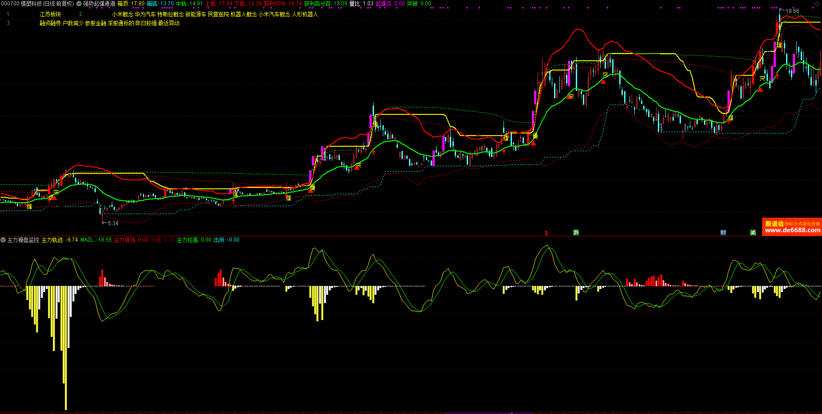Open the 模塑科技 日线 前复权 title settings
Viewport: 822px width, 414px height.
point(37,4)
